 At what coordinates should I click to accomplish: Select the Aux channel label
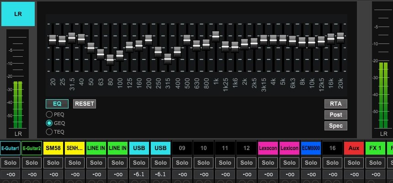(354, 148)
